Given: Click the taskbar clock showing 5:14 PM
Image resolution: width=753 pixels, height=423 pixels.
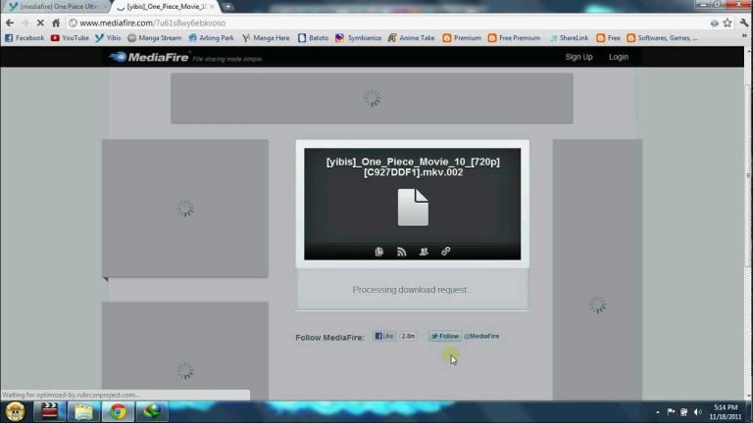Looking at the screenshot, I should pos(726,412).
